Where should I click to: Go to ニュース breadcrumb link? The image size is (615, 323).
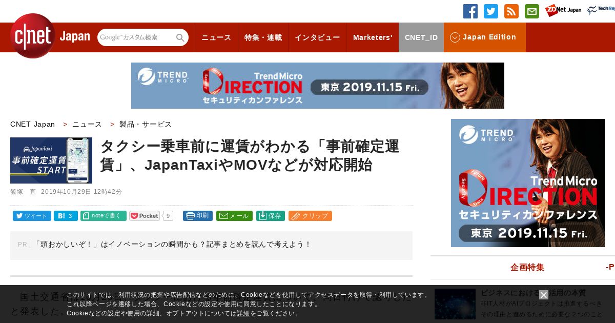pos(87,124)
